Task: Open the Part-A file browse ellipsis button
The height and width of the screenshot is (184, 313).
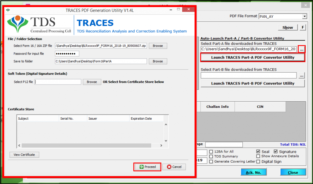Action: click(302, 49)
